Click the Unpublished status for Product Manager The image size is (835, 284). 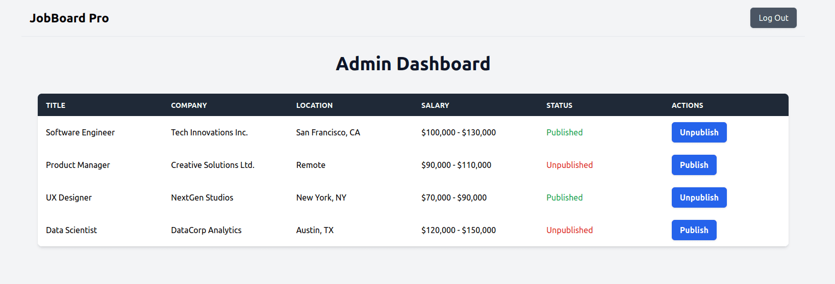point(569,165)
